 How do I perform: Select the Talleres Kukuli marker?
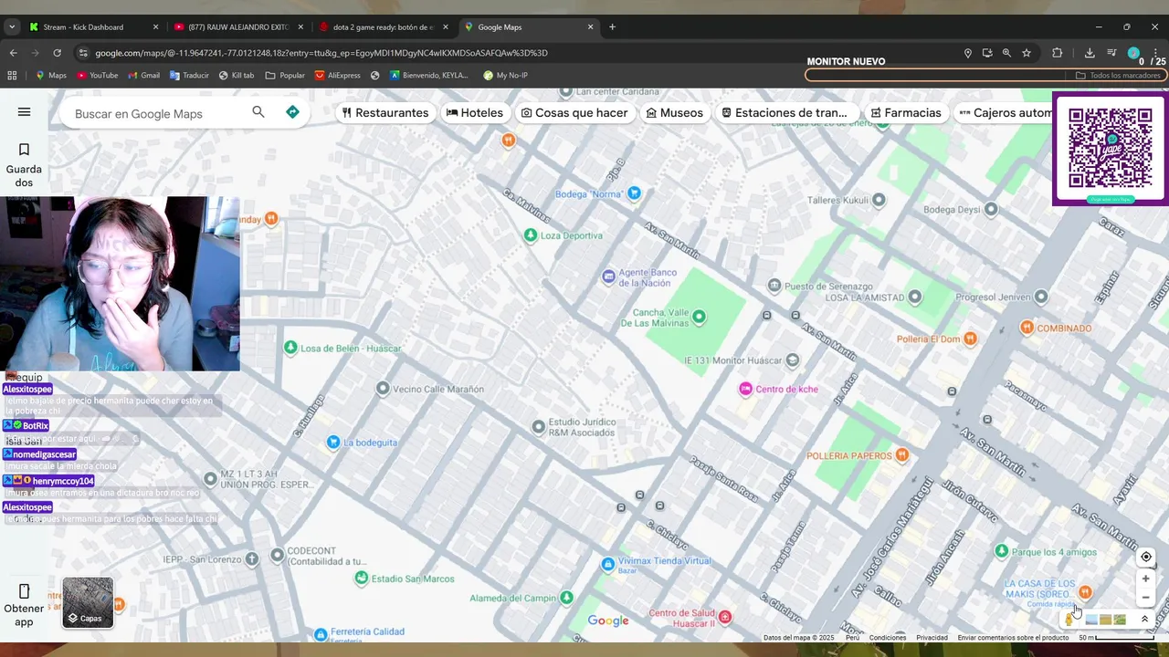pos(879,199)
